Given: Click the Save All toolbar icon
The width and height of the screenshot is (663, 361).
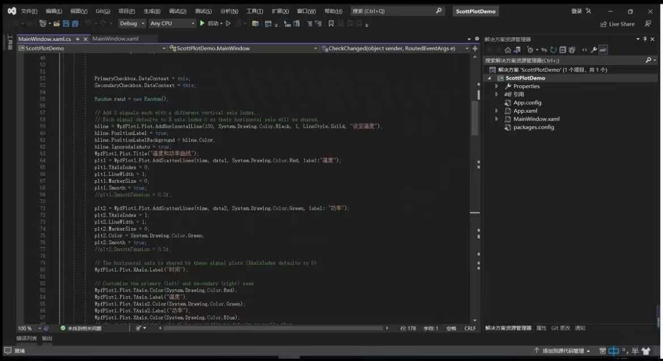Looking at the screenshot, I should [75, 24].
